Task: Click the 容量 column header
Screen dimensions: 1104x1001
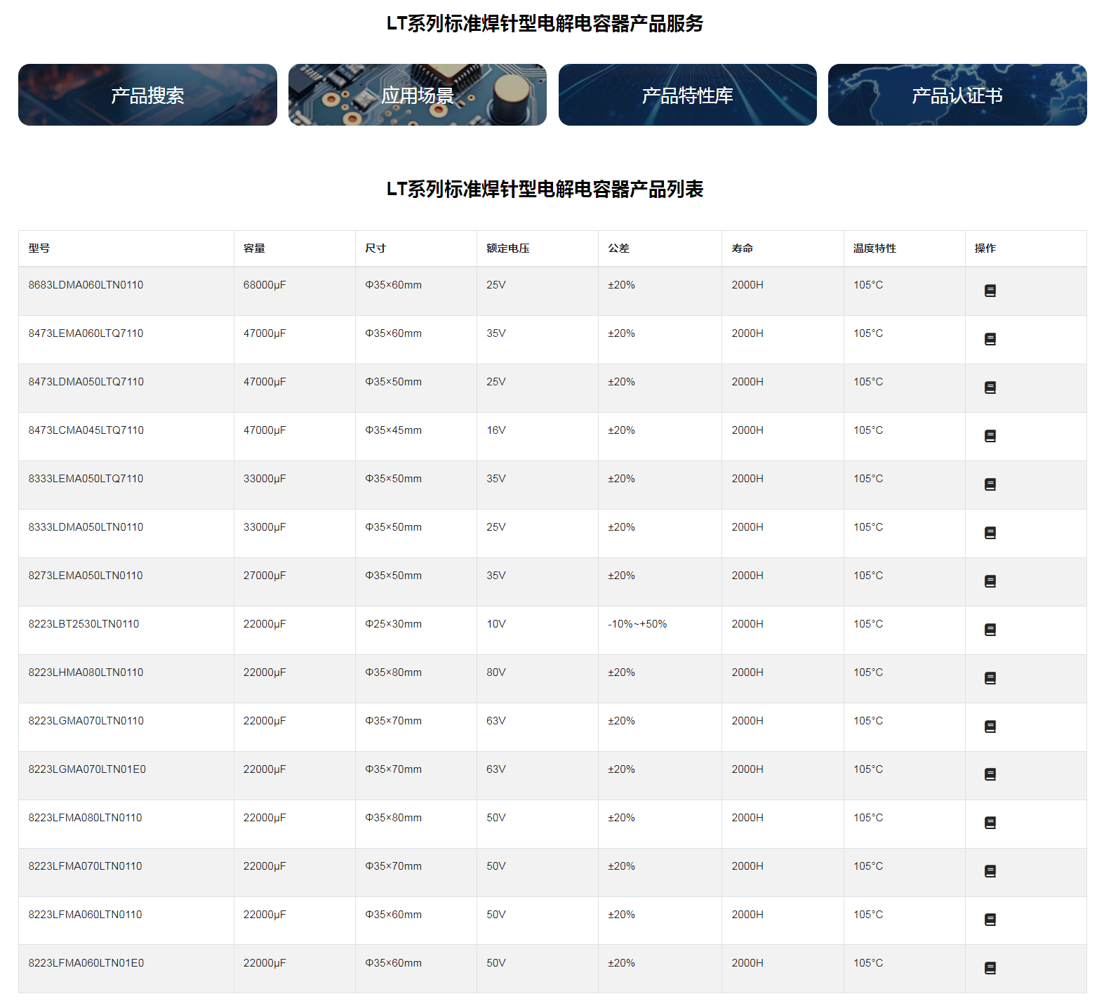Action: (x=254, y=248)
